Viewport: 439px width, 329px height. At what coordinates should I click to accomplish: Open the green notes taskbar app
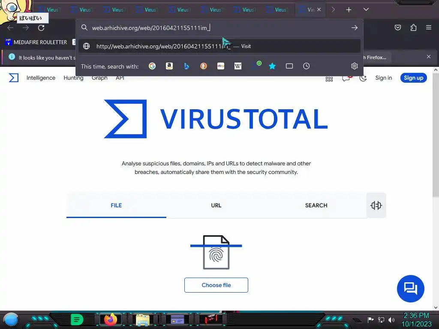click(77, 320)
